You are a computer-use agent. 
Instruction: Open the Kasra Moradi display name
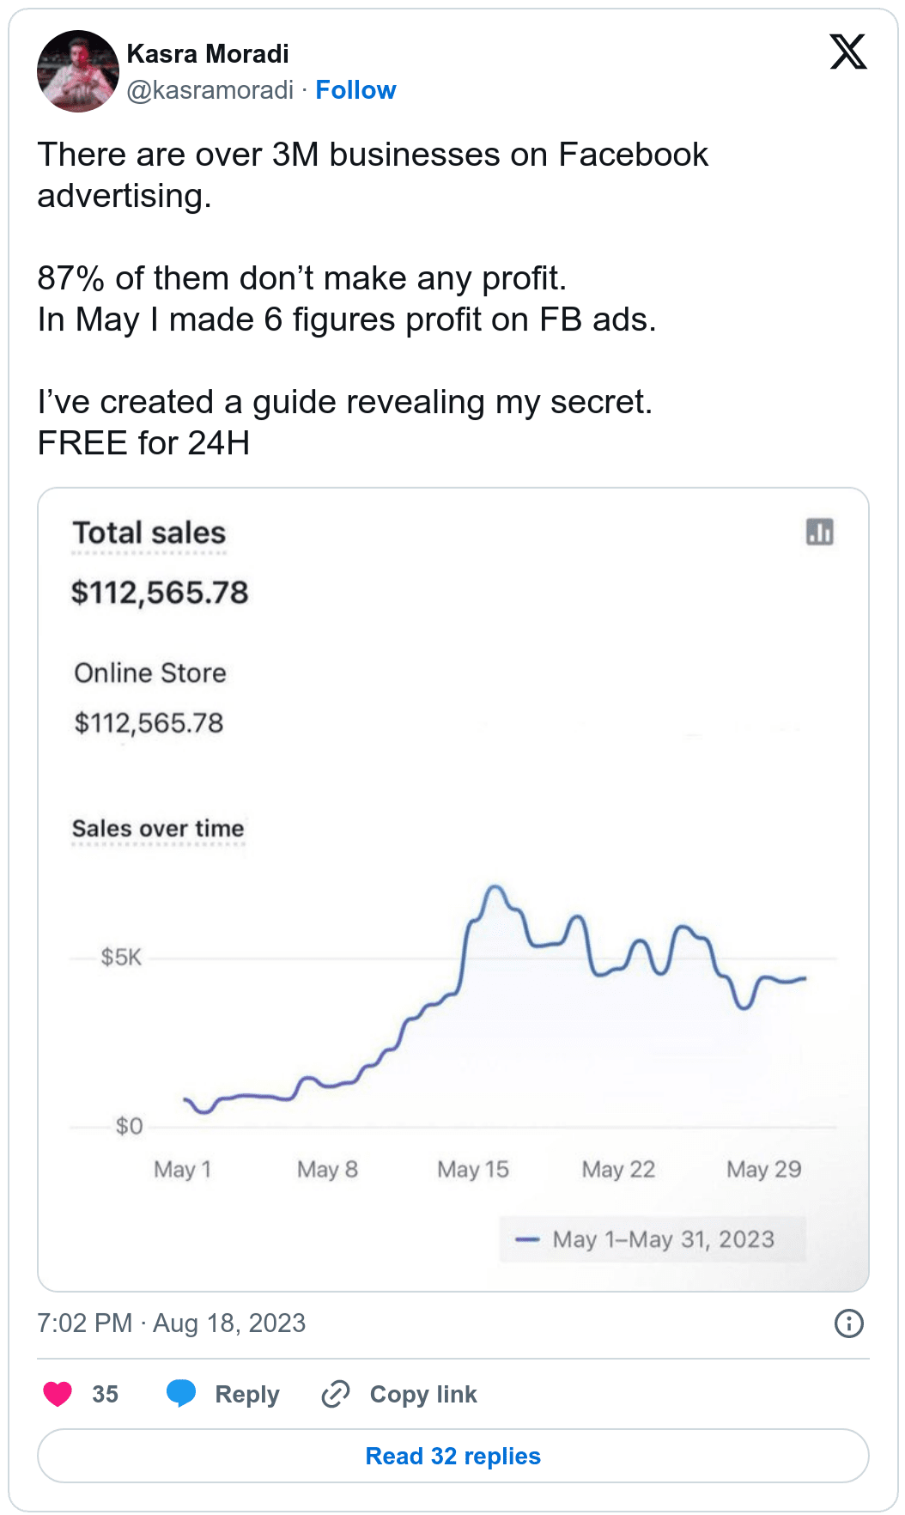click(x=208, y=54)
